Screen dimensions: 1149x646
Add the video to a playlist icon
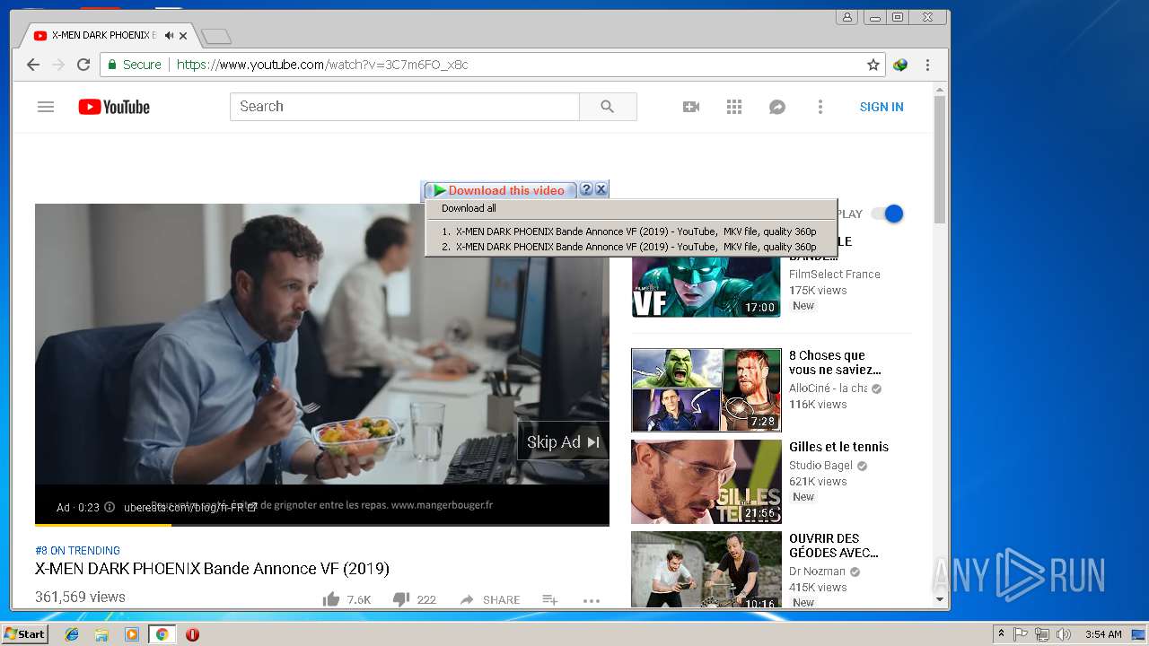pos(550,599)
